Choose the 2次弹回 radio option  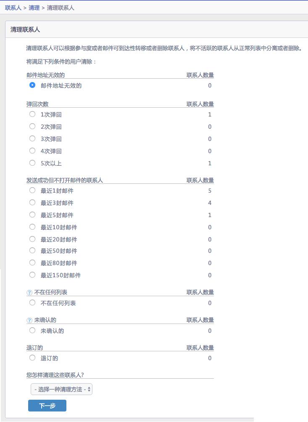[x=32, y=126]
